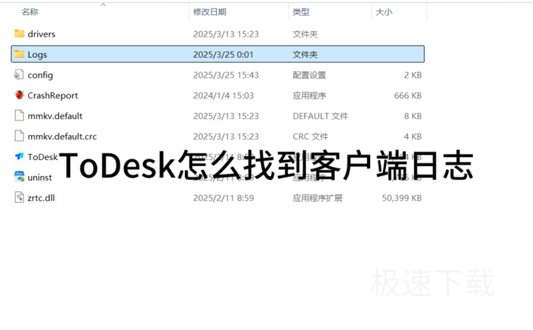
Task: Click the 文件夹 type of drivers
Action: pyautogui.click(x=305, y=34)
